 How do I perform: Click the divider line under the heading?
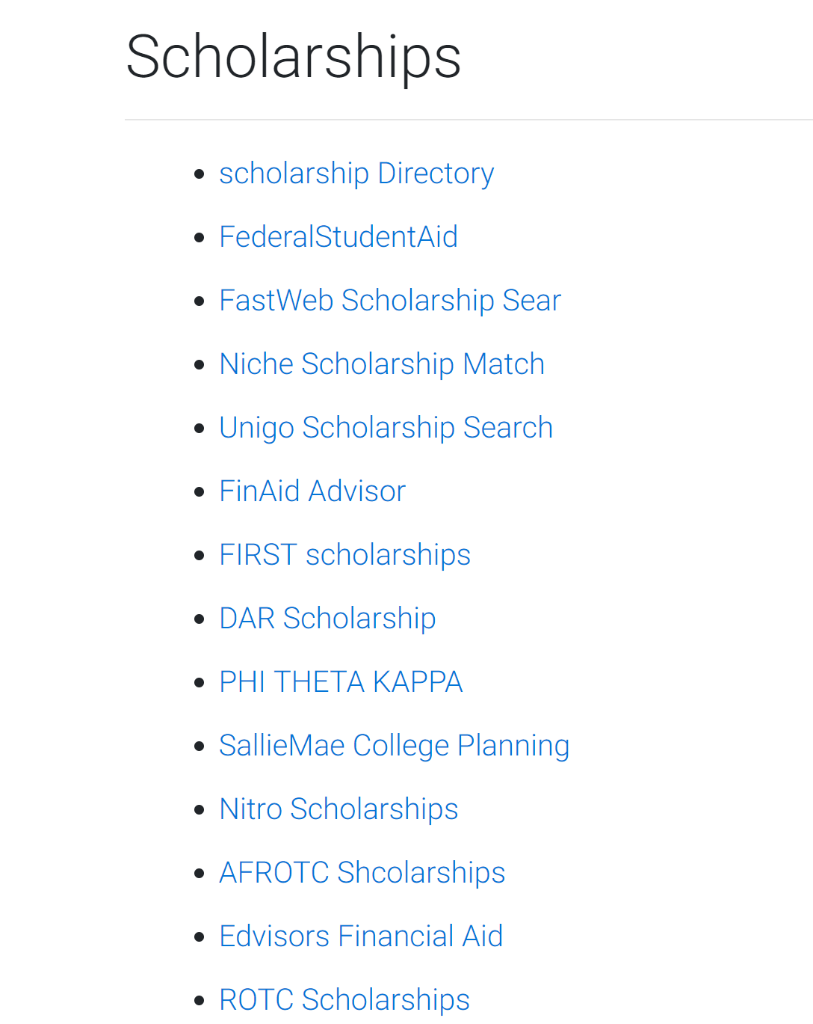click(x=469, y=120)
